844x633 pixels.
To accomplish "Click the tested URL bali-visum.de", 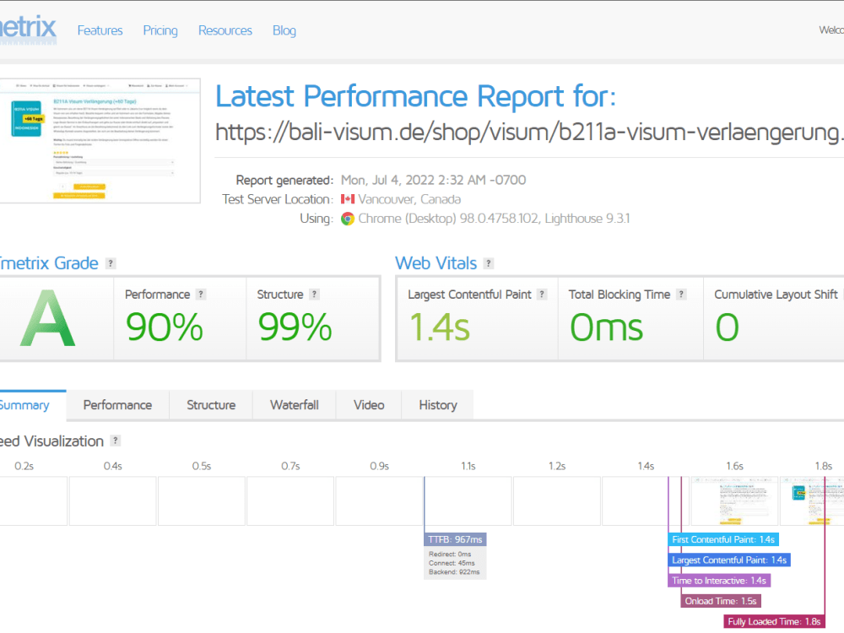I will [529, 132].
